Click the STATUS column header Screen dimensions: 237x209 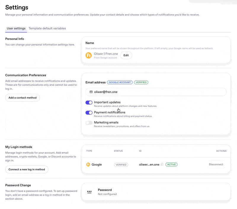point(118,151)
